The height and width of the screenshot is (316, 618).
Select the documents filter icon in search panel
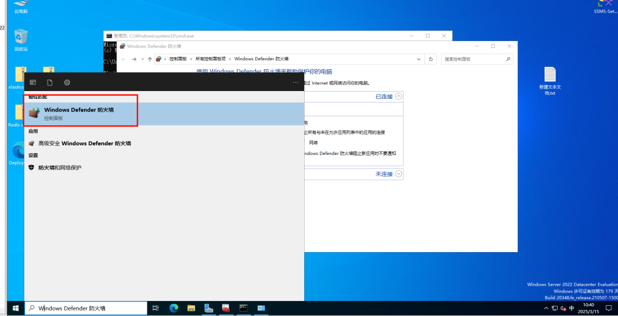point(50,82)
